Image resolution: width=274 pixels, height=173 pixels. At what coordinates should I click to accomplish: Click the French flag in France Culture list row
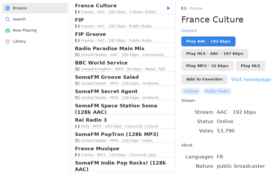click(x=77, y=12)
